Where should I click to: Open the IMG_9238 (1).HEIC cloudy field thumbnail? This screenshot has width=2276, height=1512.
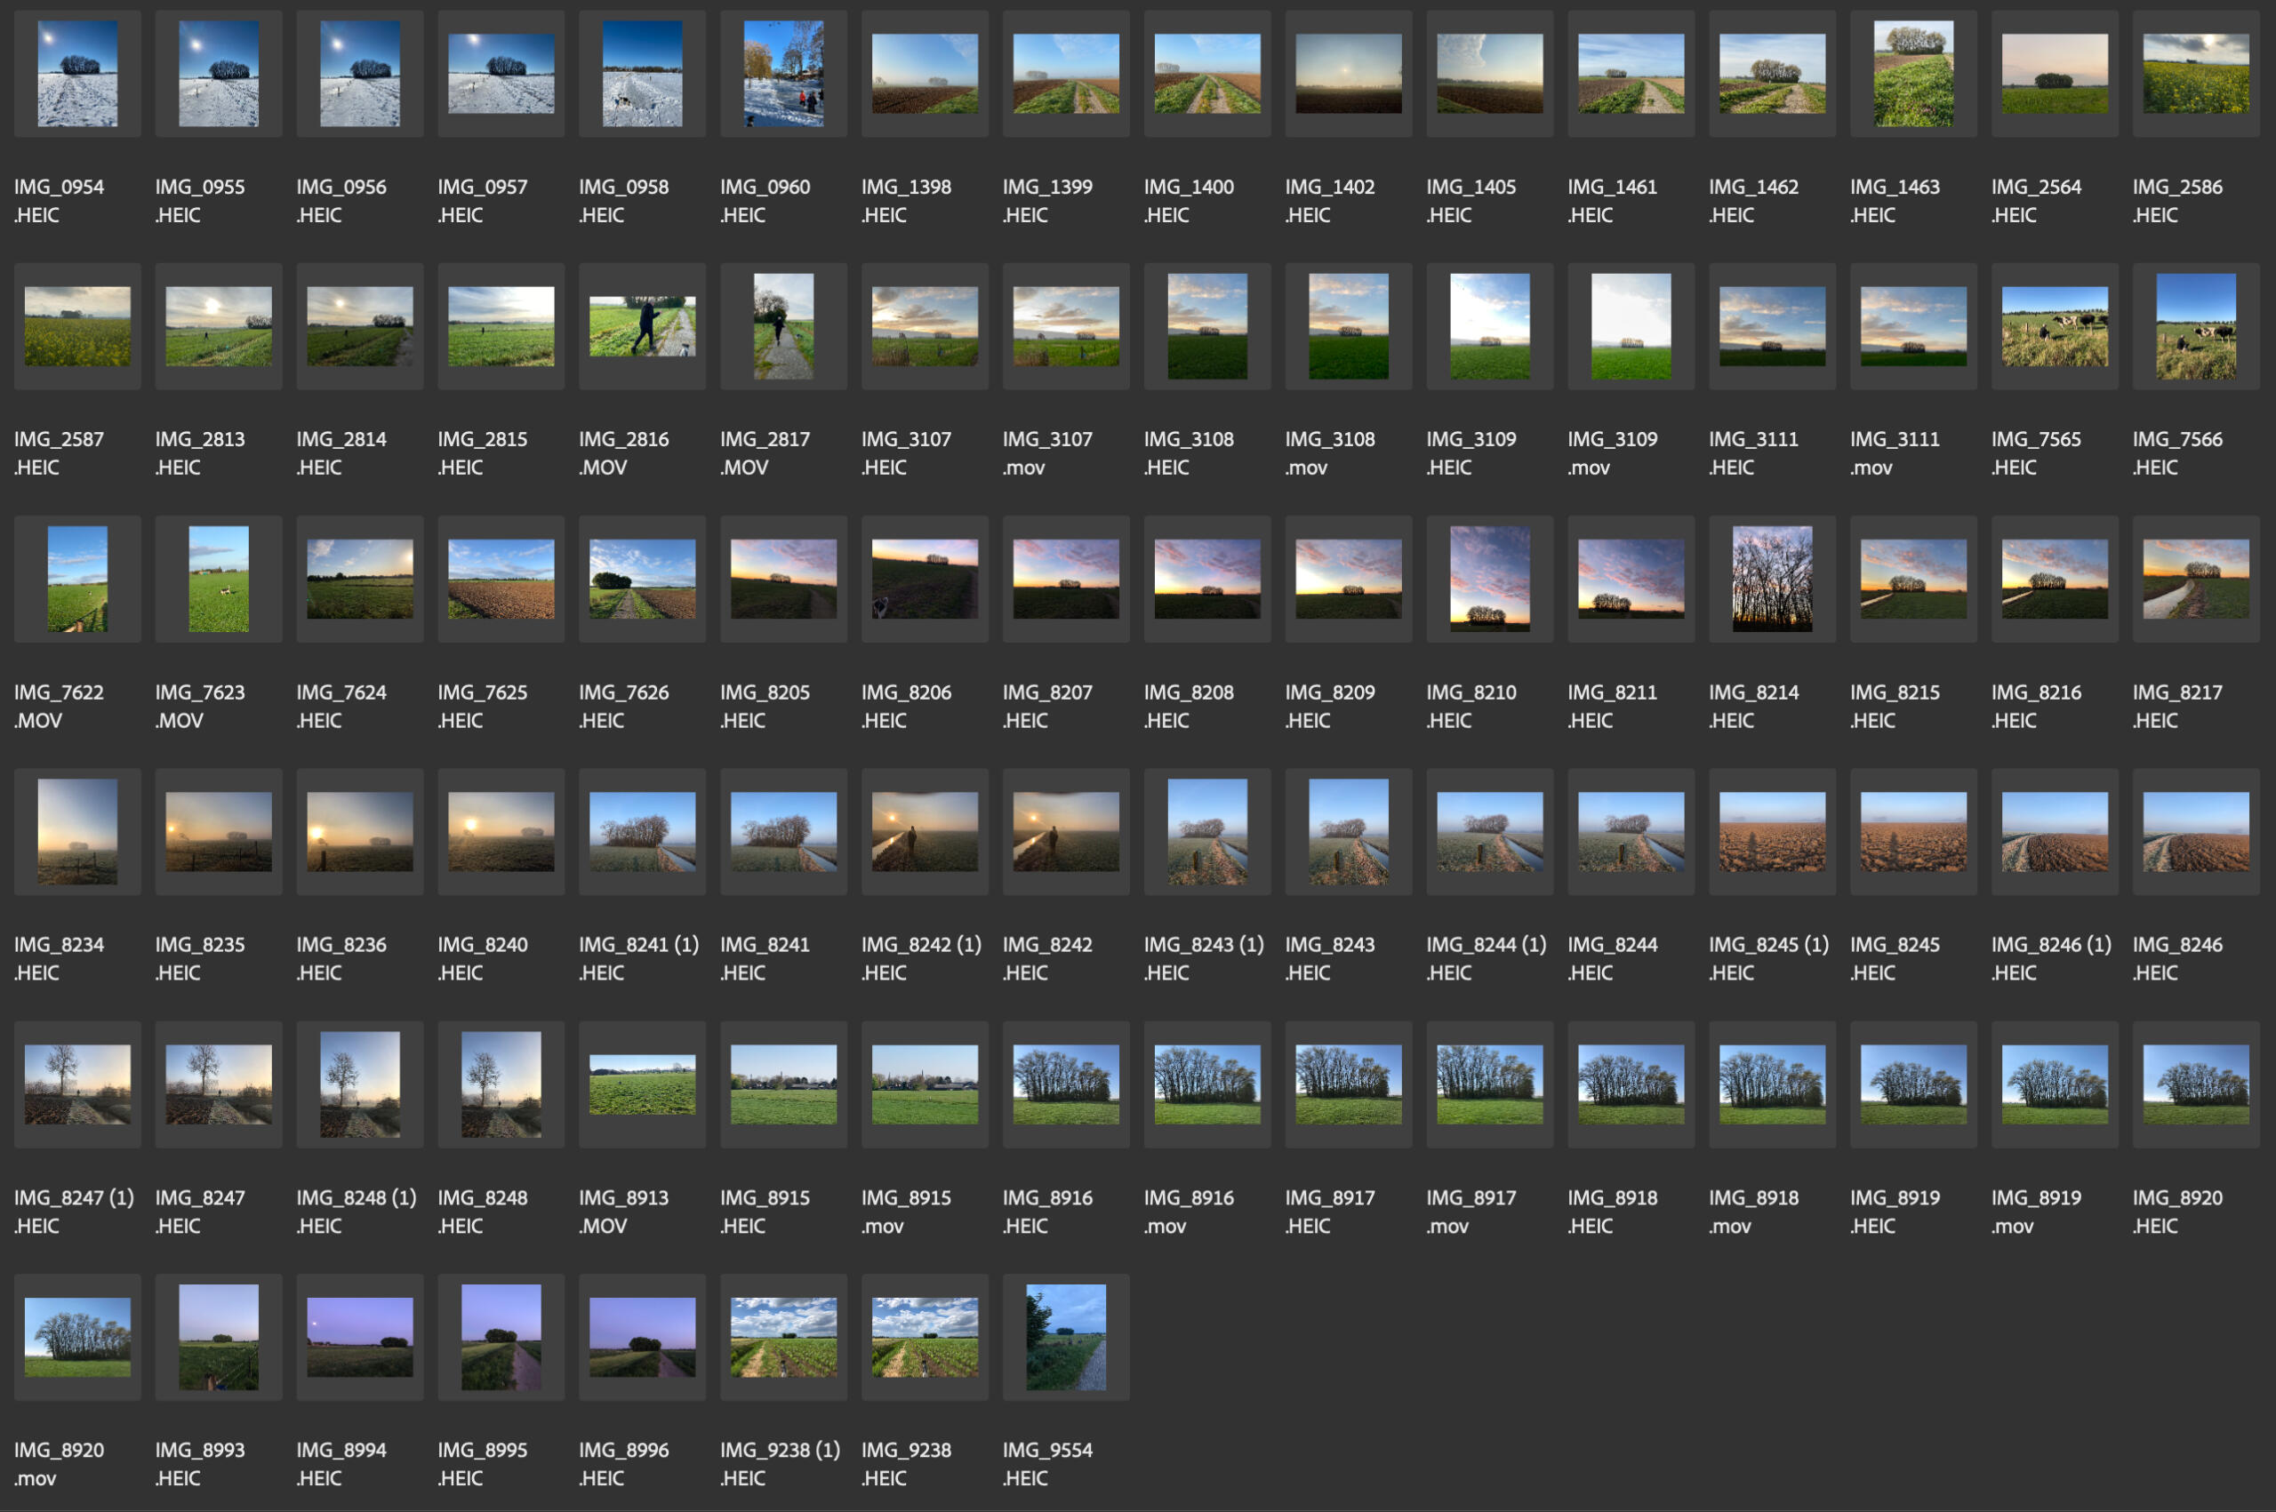point(783,1337)
